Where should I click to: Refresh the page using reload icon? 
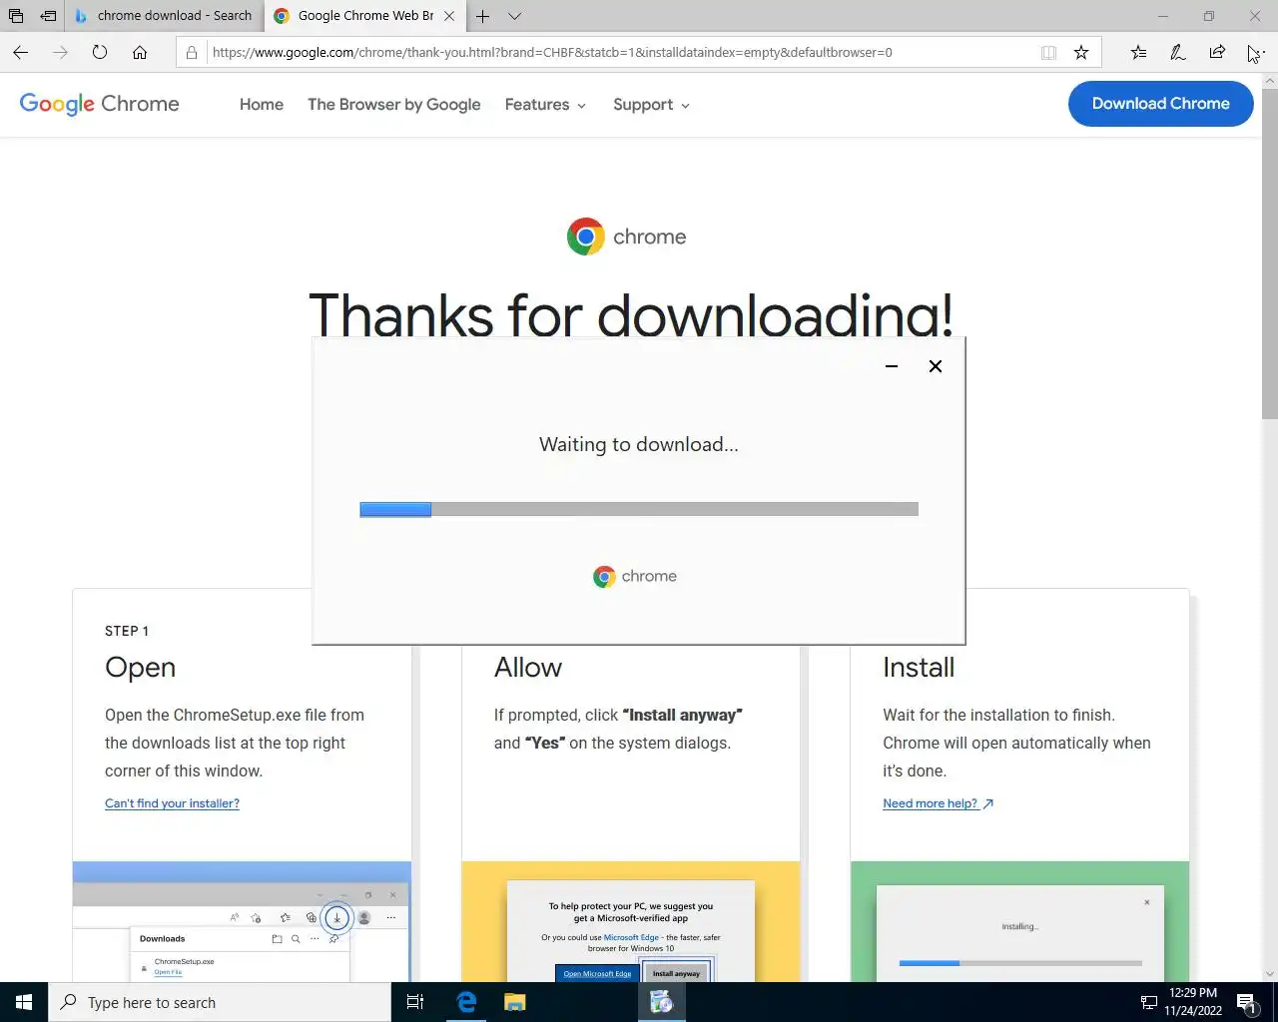point(100,52)
